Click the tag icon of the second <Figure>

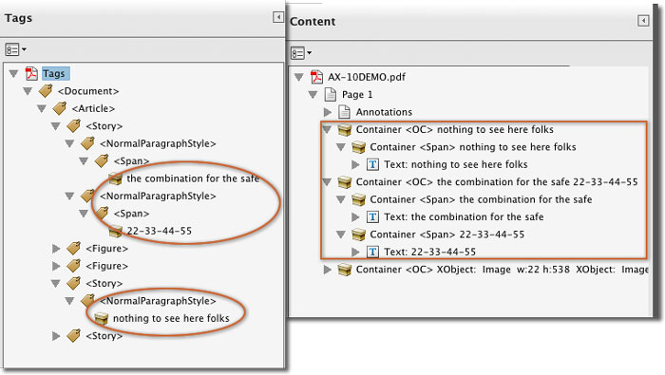click(73, 266)
